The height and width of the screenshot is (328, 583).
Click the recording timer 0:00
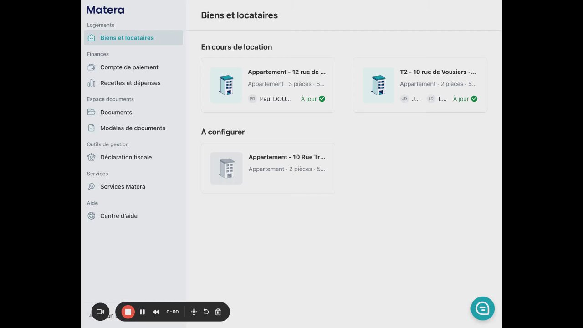(172, 312)
